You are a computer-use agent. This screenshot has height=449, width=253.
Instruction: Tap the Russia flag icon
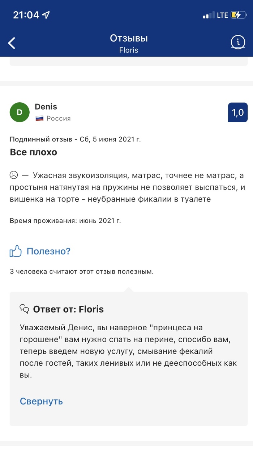click(x=39, y=119)
